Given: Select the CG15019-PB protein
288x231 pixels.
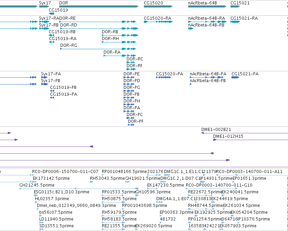Looking at the screenshot, I should pyautogui.click(x=52, y=91).
